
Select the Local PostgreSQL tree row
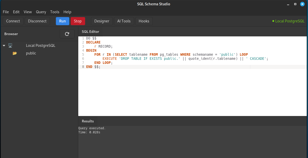[x=39, y=46]
